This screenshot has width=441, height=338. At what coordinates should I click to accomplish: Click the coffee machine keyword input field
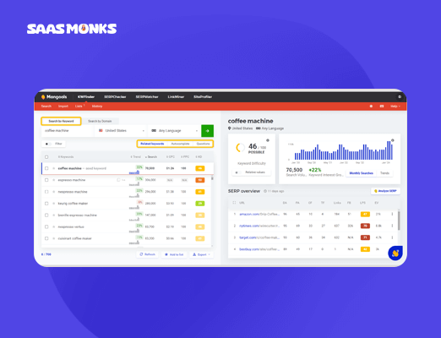[x=68, y=131]
